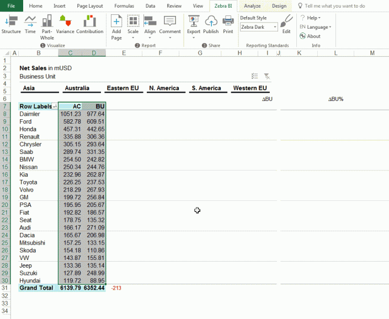
Task: Insert a Variance chart
Action: [65, 22]
